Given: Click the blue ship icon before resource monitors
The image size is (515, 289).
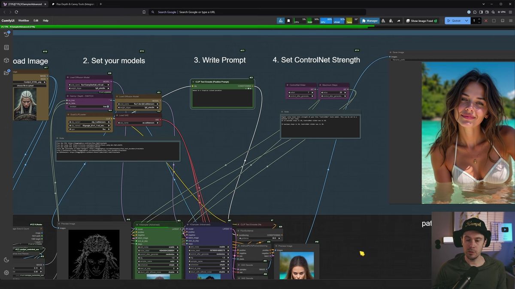Looking at the screenshot, I should (280, 21).
